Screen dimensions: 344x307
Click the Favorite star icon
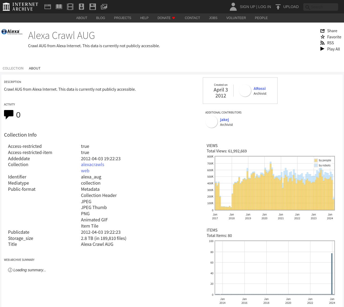[323, 37]
